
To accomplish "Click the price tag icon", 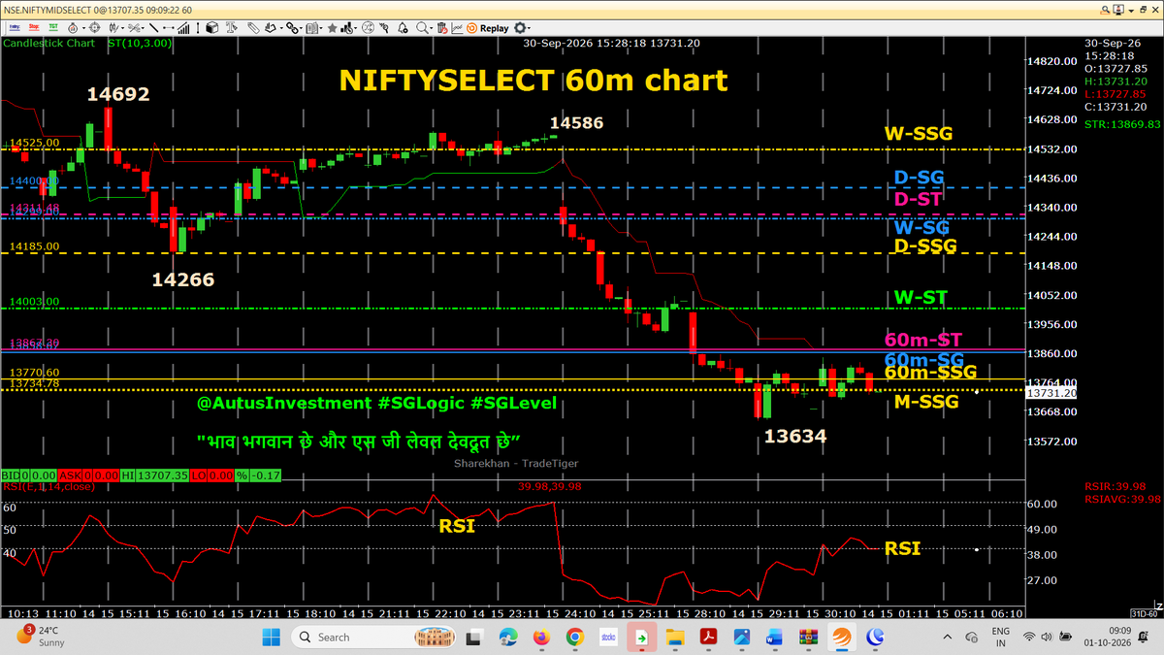I will 252,28.
